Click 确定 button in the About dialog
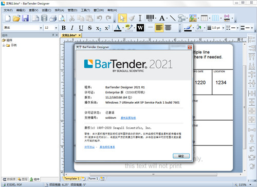 [x=181, y=156]
